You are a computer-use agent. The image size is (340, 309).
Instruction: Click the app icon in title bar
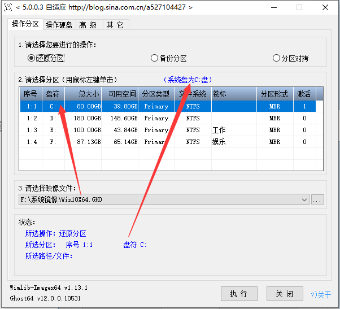click(x=7, y=7)
